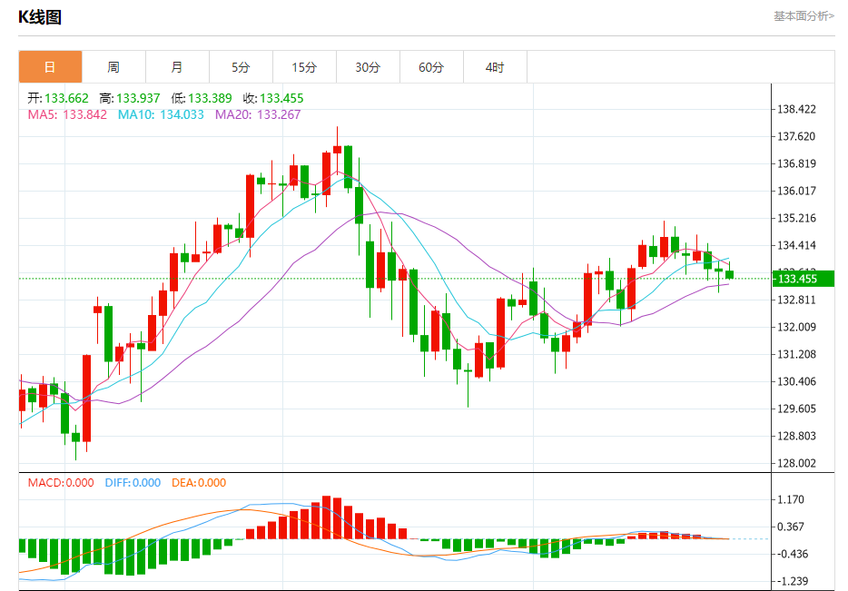Viewport: 848px width, 591px height.
Task: Click the K线图 heading
Action: point(41,17)
